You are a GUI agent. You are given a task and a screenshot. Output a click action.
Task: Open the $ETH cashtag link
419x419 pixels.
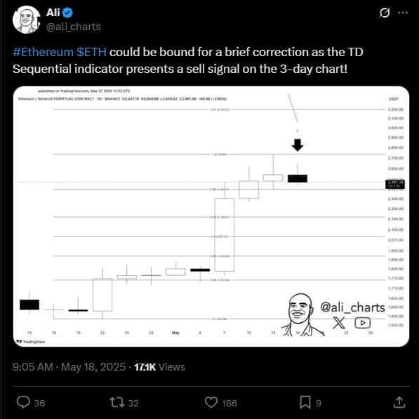91,52
